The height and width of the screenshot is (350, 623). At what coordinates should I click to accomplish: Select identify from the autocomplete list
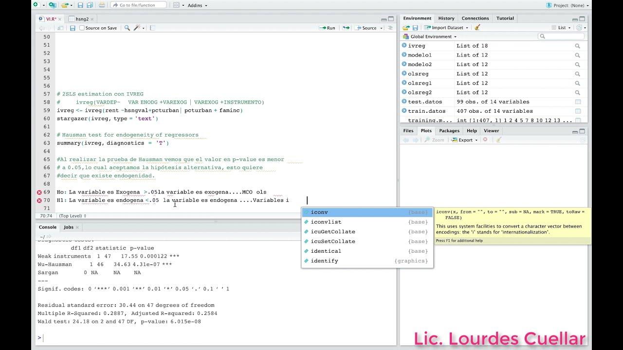367,261
